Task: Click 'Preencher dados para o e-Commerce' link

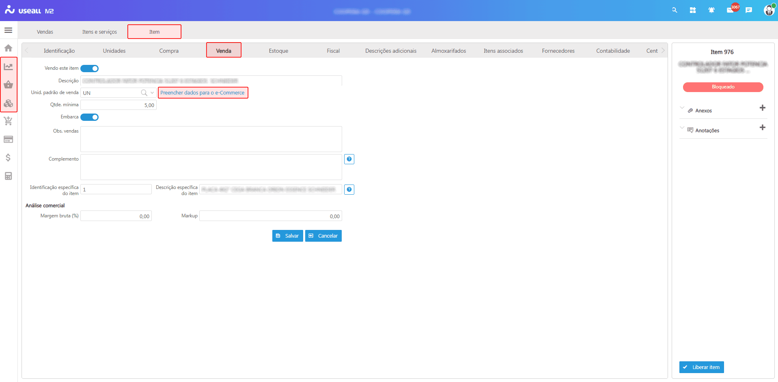Action: click(203, 93)
